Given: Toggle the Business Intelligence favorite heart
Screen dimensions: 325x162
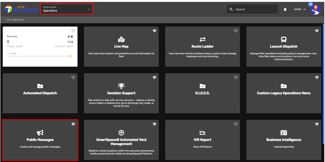Looking at the screenshot, I should [x=317, y=124].
